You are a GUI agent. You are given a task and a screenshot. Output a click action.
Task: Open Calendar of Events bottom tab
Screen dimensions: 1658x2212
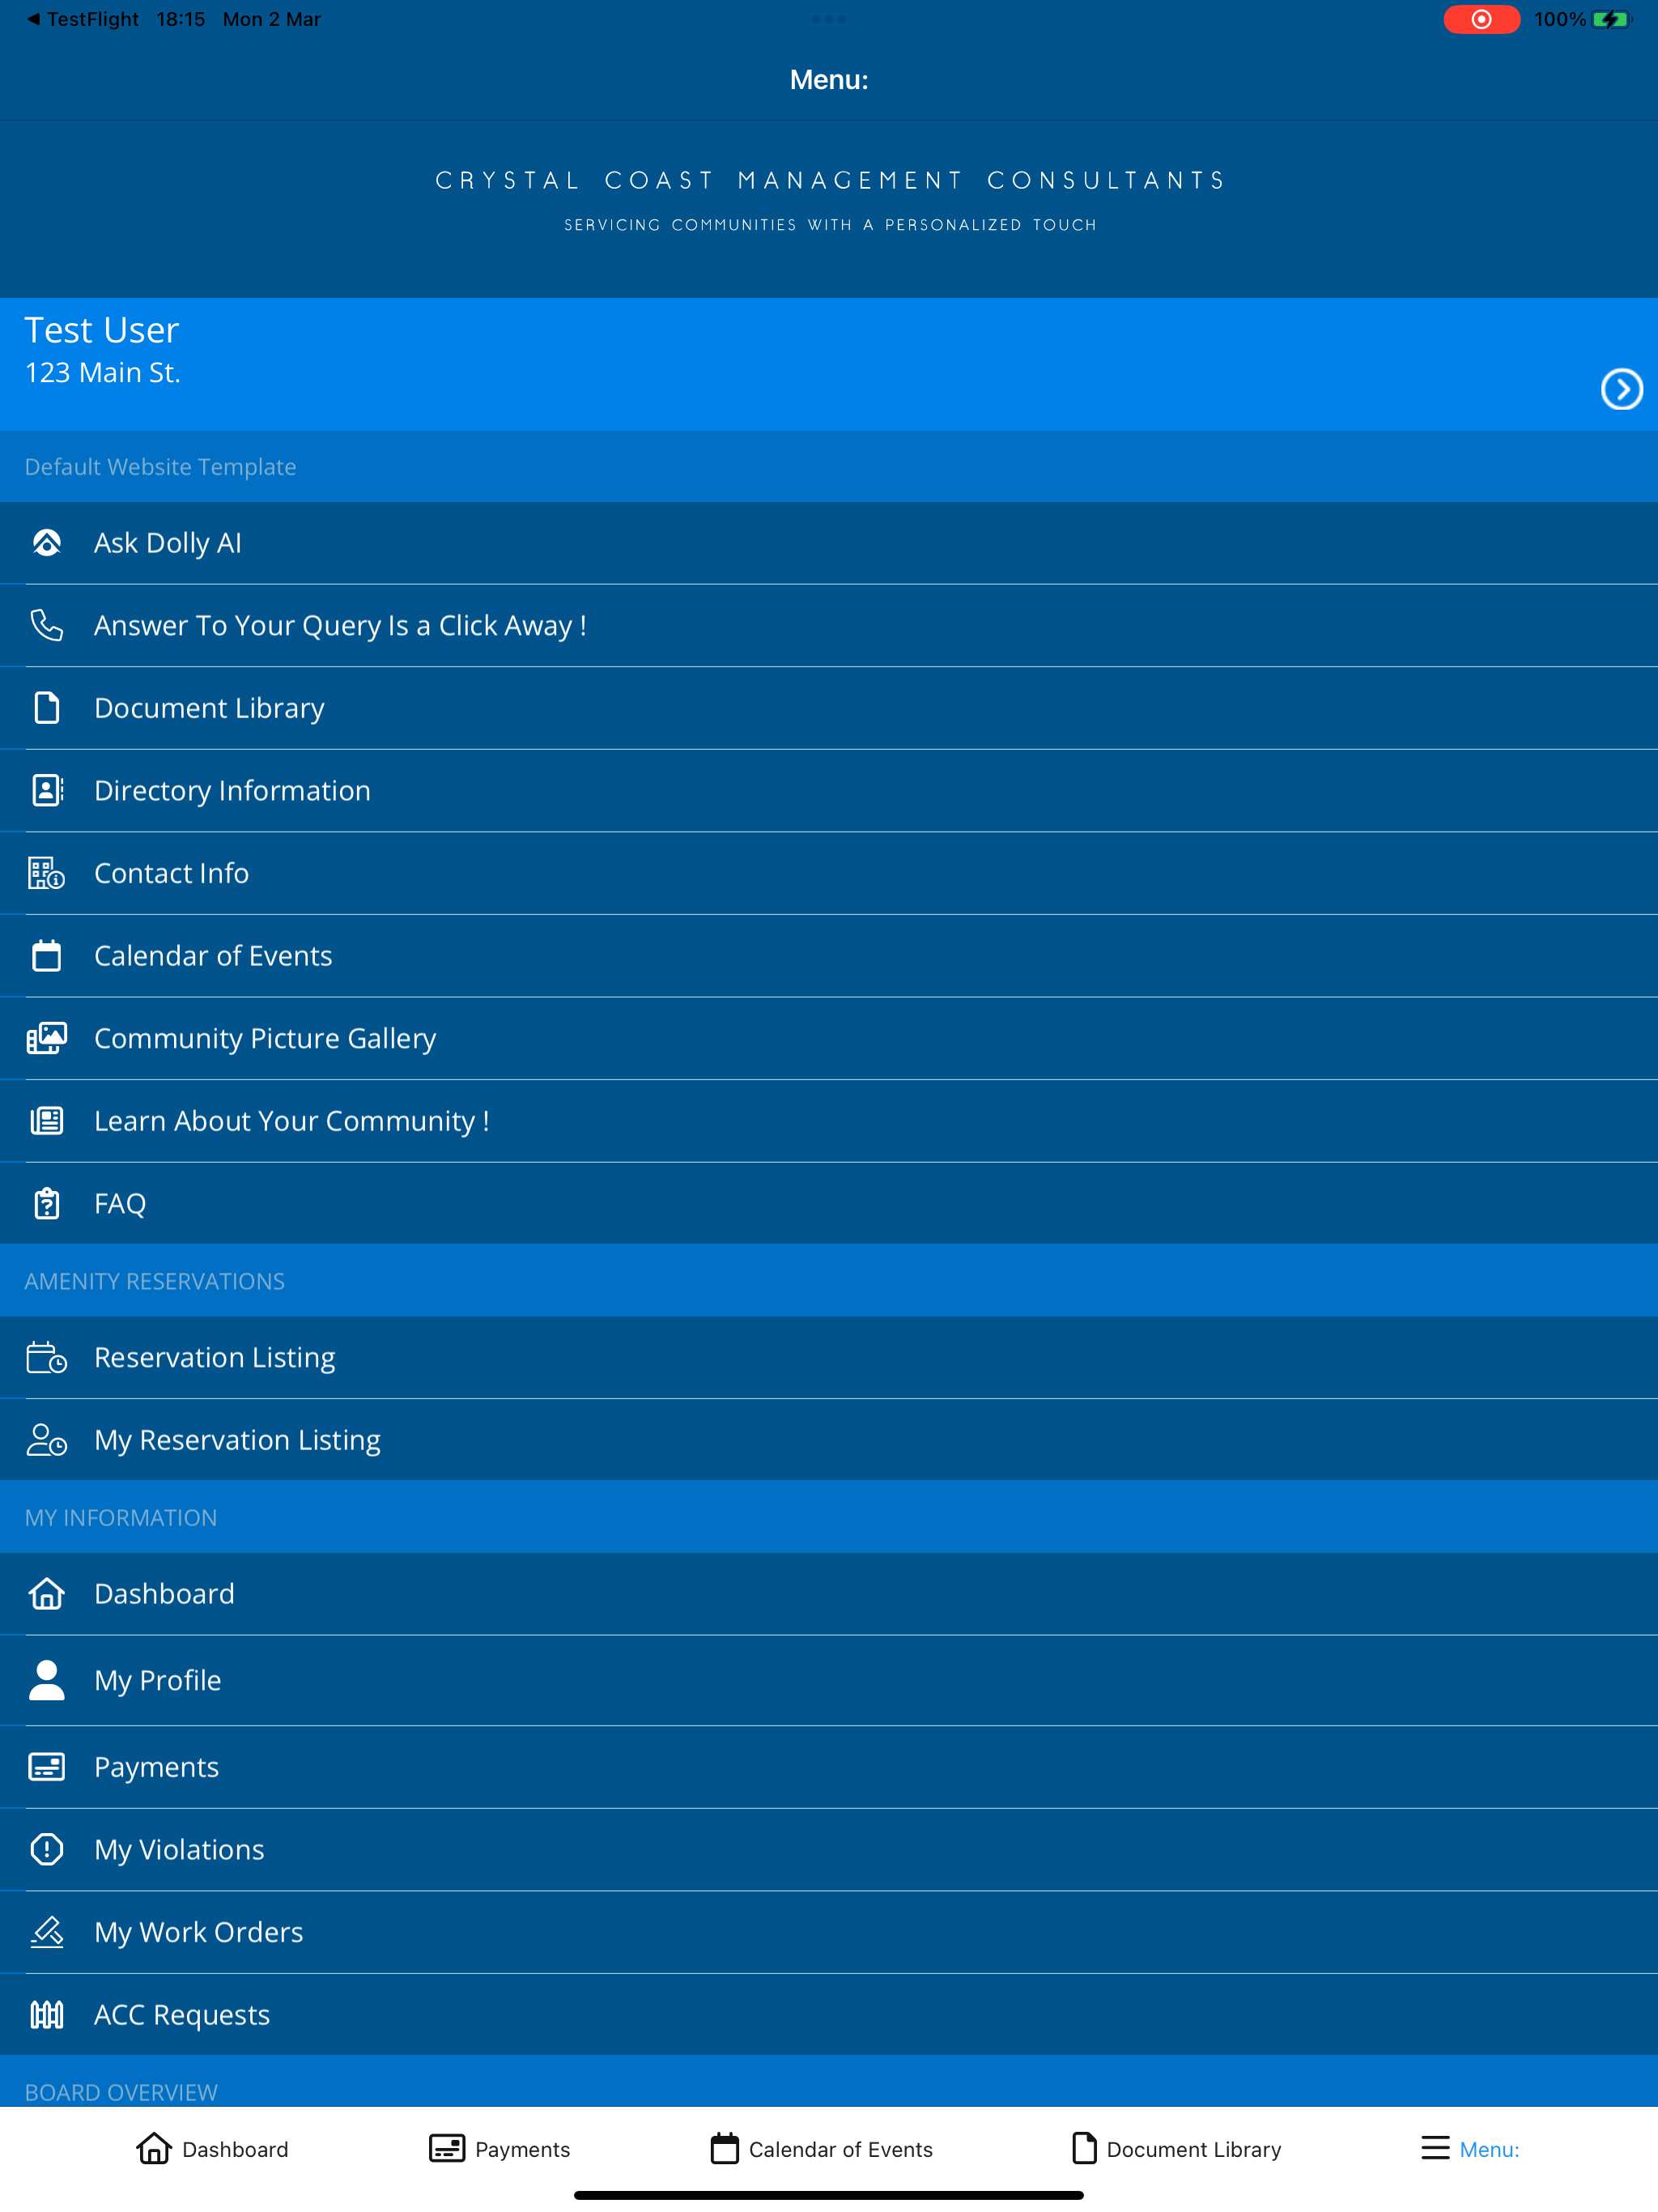821,2148
